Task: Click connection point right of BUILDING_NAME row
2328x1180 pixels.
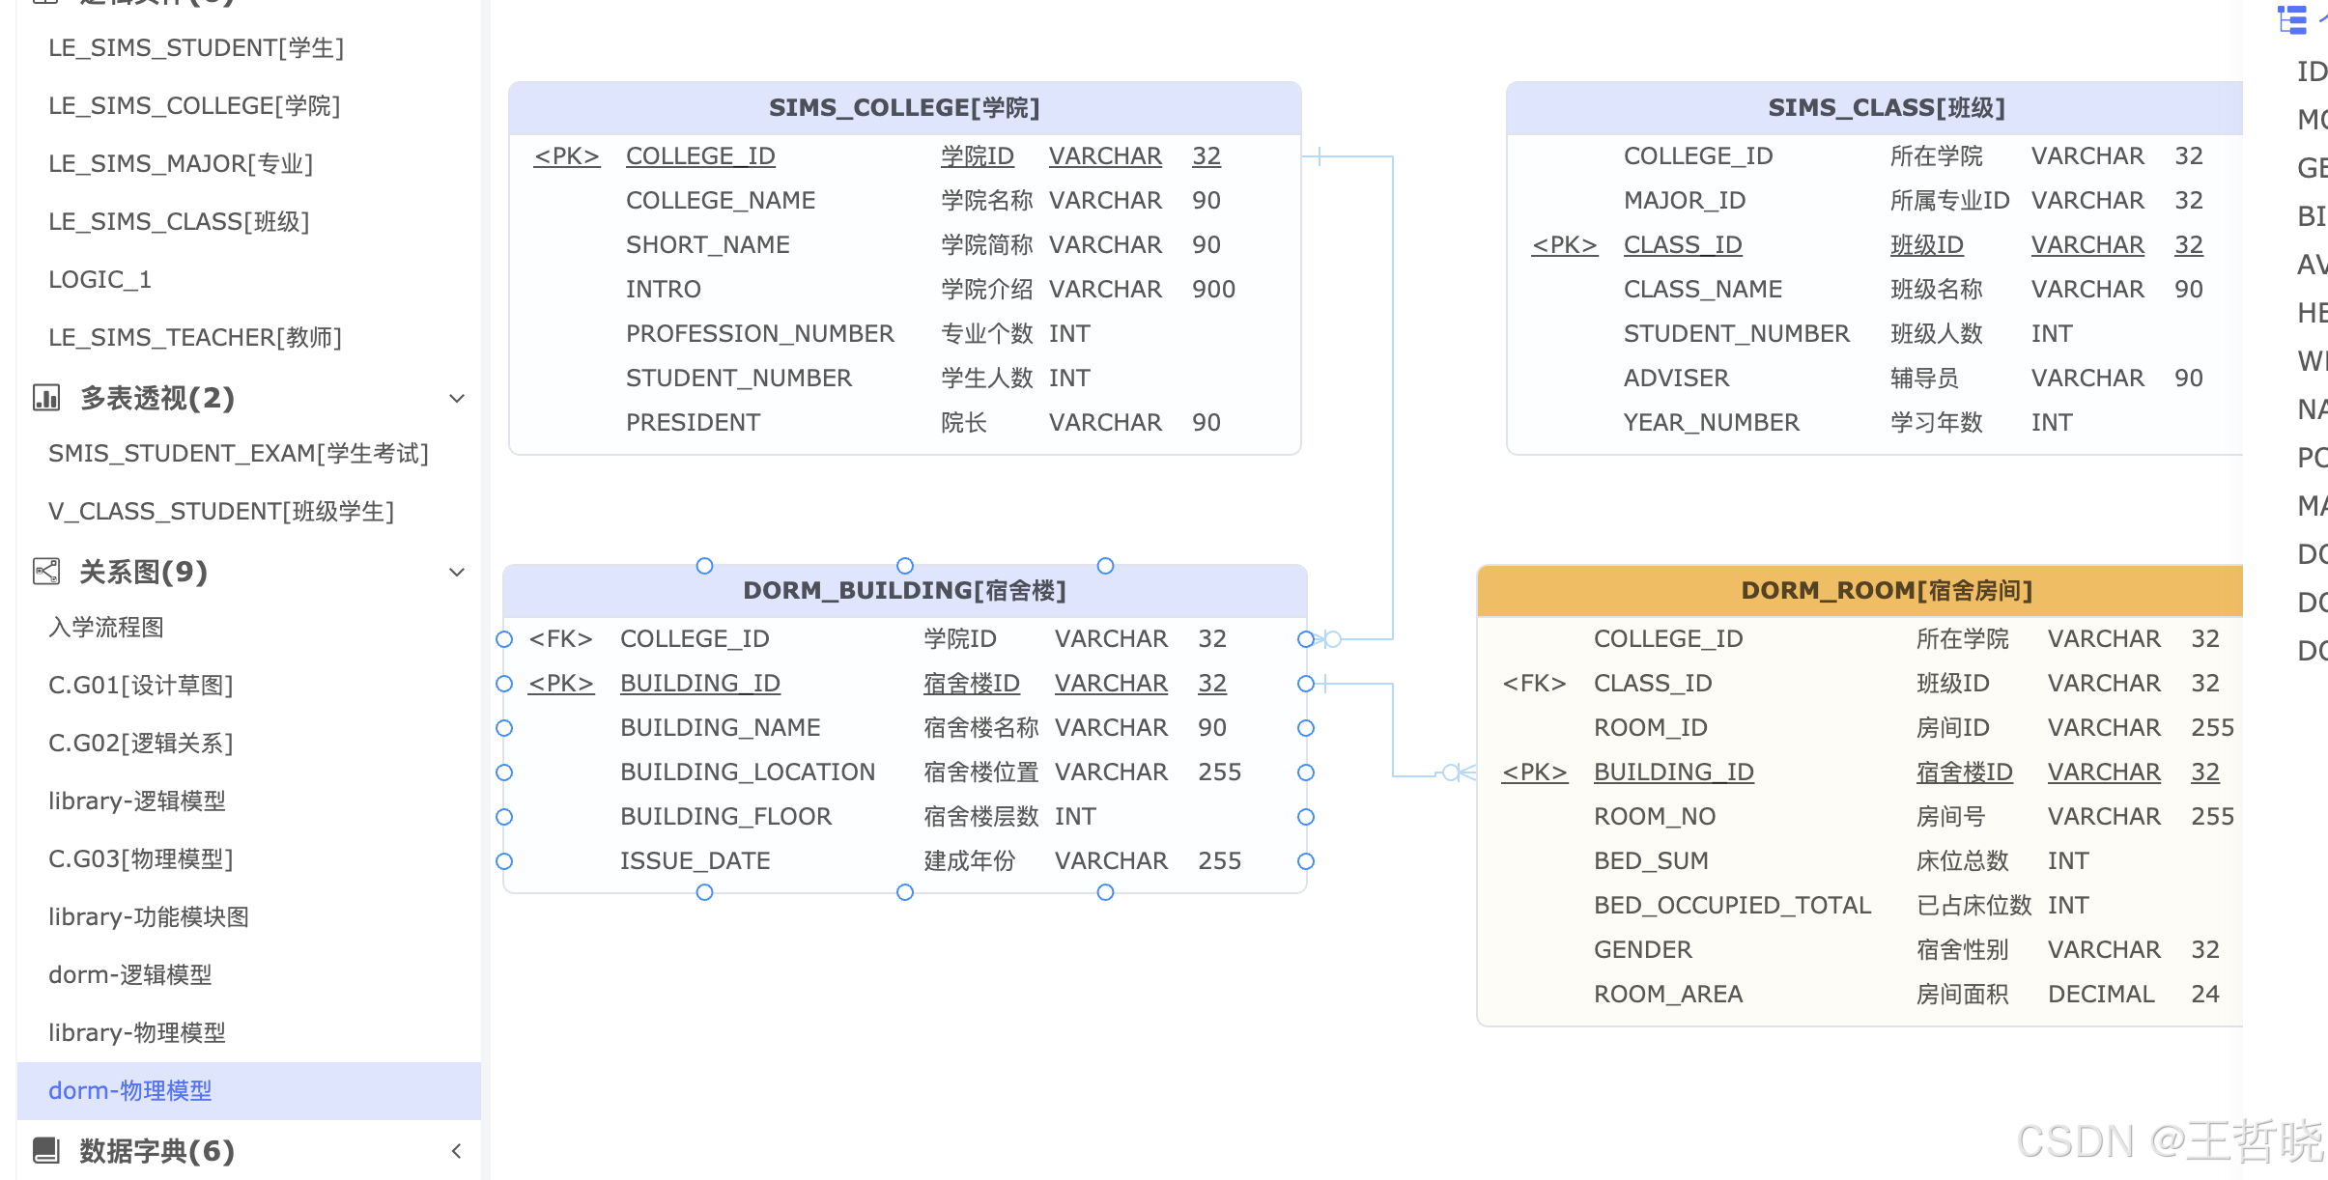Action: coord(1306,728)
